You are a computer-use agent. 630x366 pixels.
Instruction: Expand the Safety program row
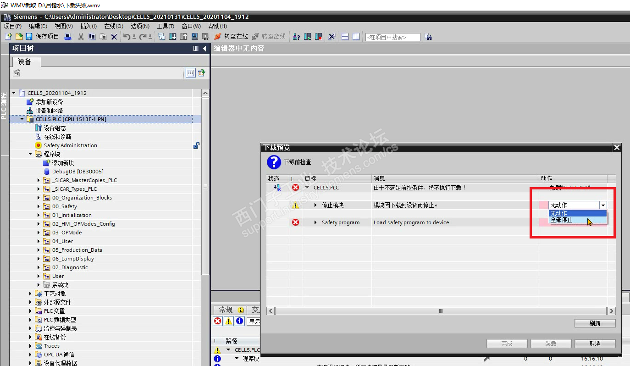315,222
